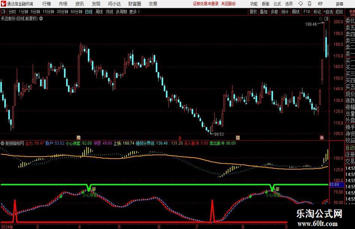Open F10 company info
The image size is (355, 229).
[307, 12]
